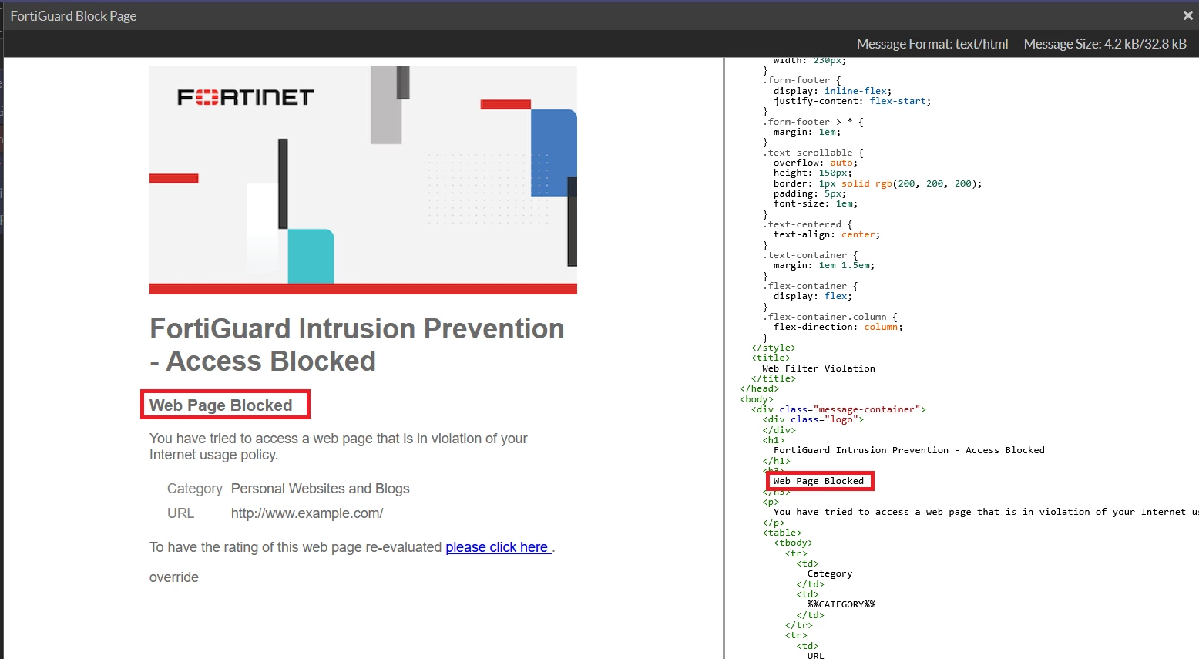Click the vertical divider between preview and code

[724, 358]
